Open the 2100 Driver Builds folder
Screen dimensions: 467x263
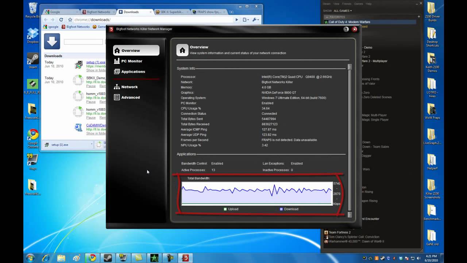pyautogui.click(x=432, y=12)
